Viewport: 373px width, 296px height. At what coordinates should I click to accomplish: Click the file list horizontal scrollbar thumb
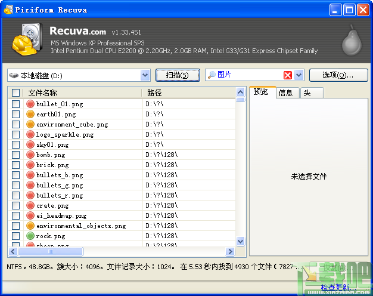pyautogui.click(x=51, y=251)
